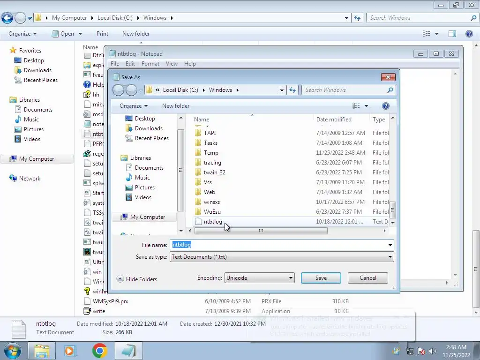Click Organize dropdown in Save As dialog
480x360 pixels.
point(134,106)
